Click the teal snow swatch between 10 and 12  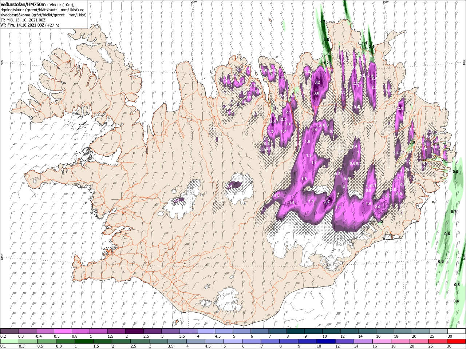tap(331, 331)
